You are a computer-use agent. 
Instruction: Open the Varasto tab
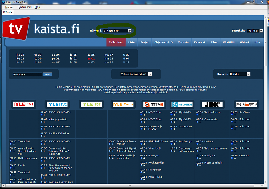click(183, 42)
